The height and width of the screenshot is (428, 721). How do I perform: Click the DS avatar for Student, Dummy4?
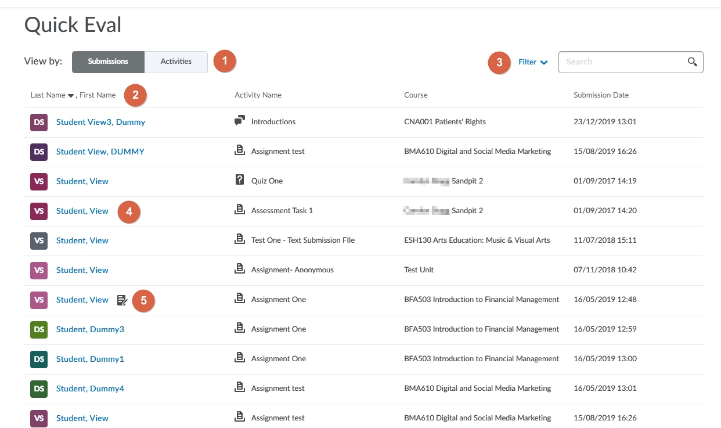pyautogui.click(x=39, y=389)
